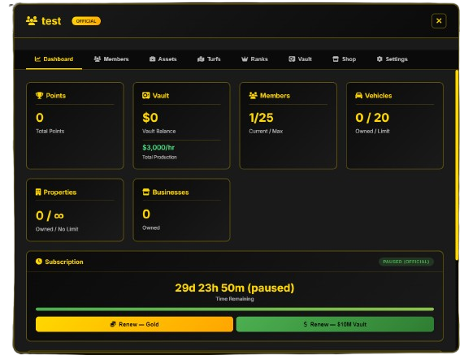Click the trophy icon in Points card
The height and width of the screenshot is (355, 464).
(x=39, y=95)
